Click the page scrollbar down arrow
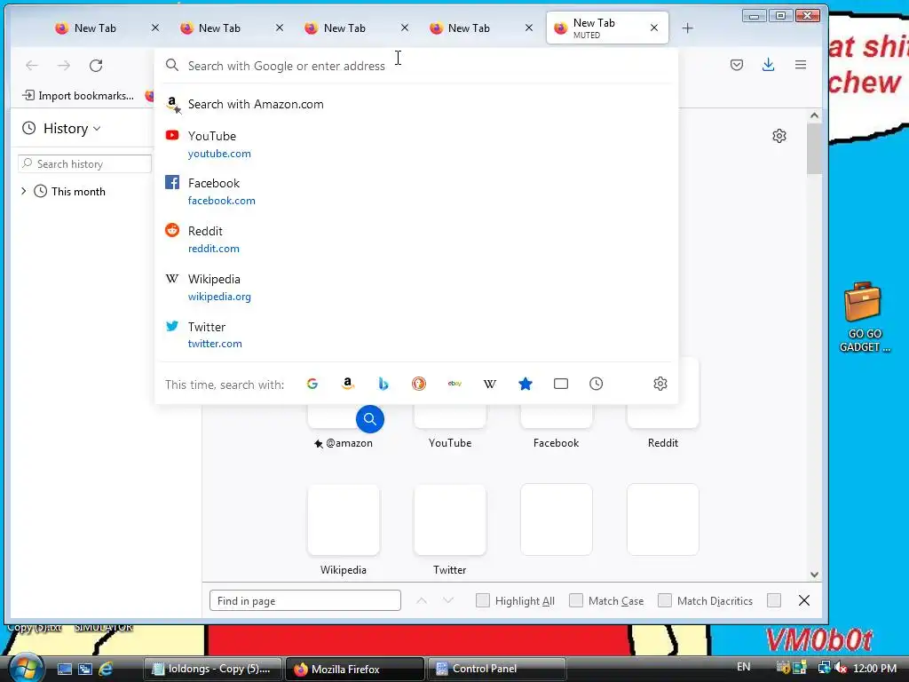Screen dimensions: 909x682 pyautogui.click(x=814, y=575)
